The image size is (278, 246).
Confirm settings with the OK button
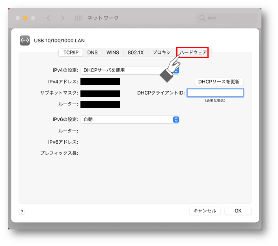(238, 211)
